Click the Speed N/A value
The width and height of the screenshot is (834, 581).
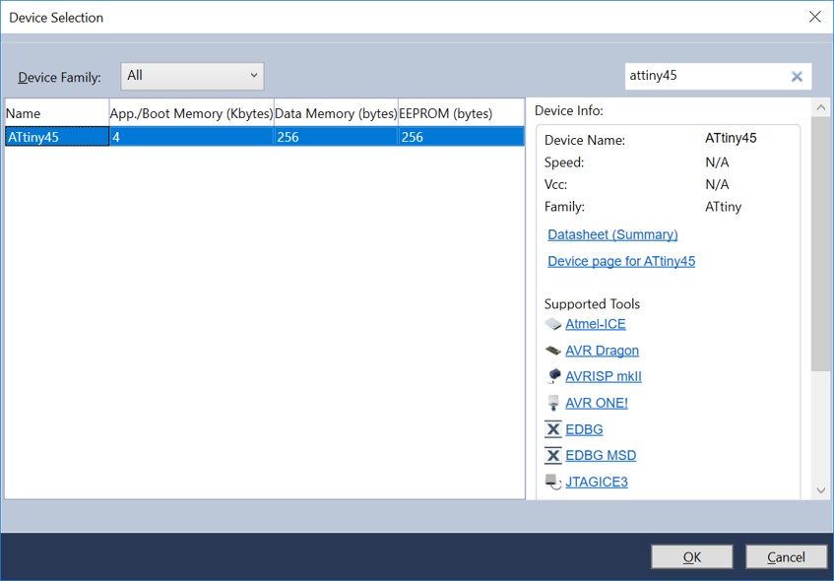pyautogui.click(x=717, y=162)
